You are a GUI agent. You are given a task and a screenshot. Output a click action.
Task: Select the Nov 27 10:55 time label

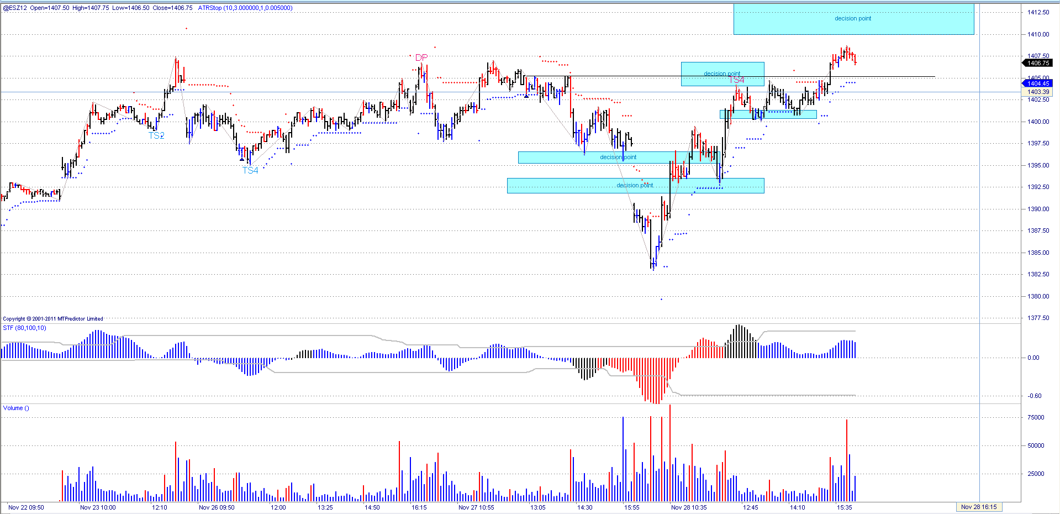476,507
